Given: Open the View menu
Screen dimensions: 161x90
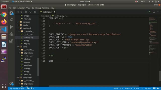Looking at the screenshot, I should (x=28, y=8).
